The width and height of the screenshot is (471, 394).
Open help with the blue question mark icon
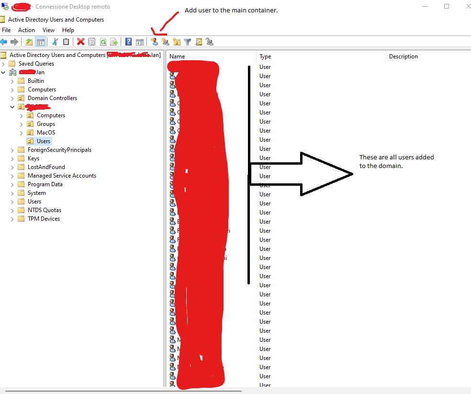(128, 42)
